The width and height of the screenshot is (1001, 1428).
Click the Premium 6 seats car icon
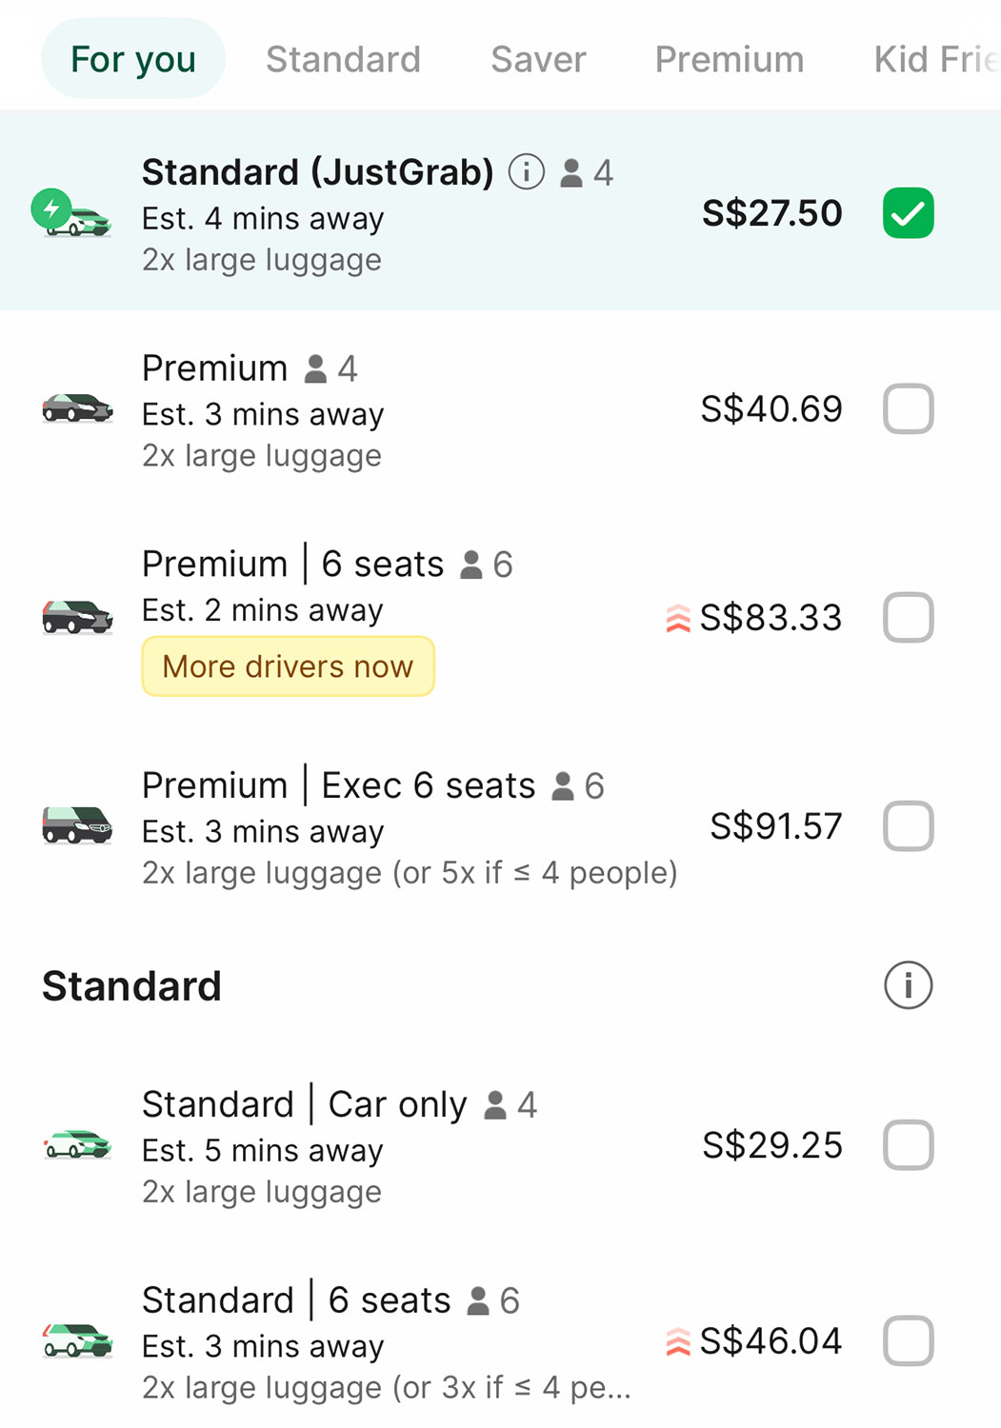[x=77, y=617]
